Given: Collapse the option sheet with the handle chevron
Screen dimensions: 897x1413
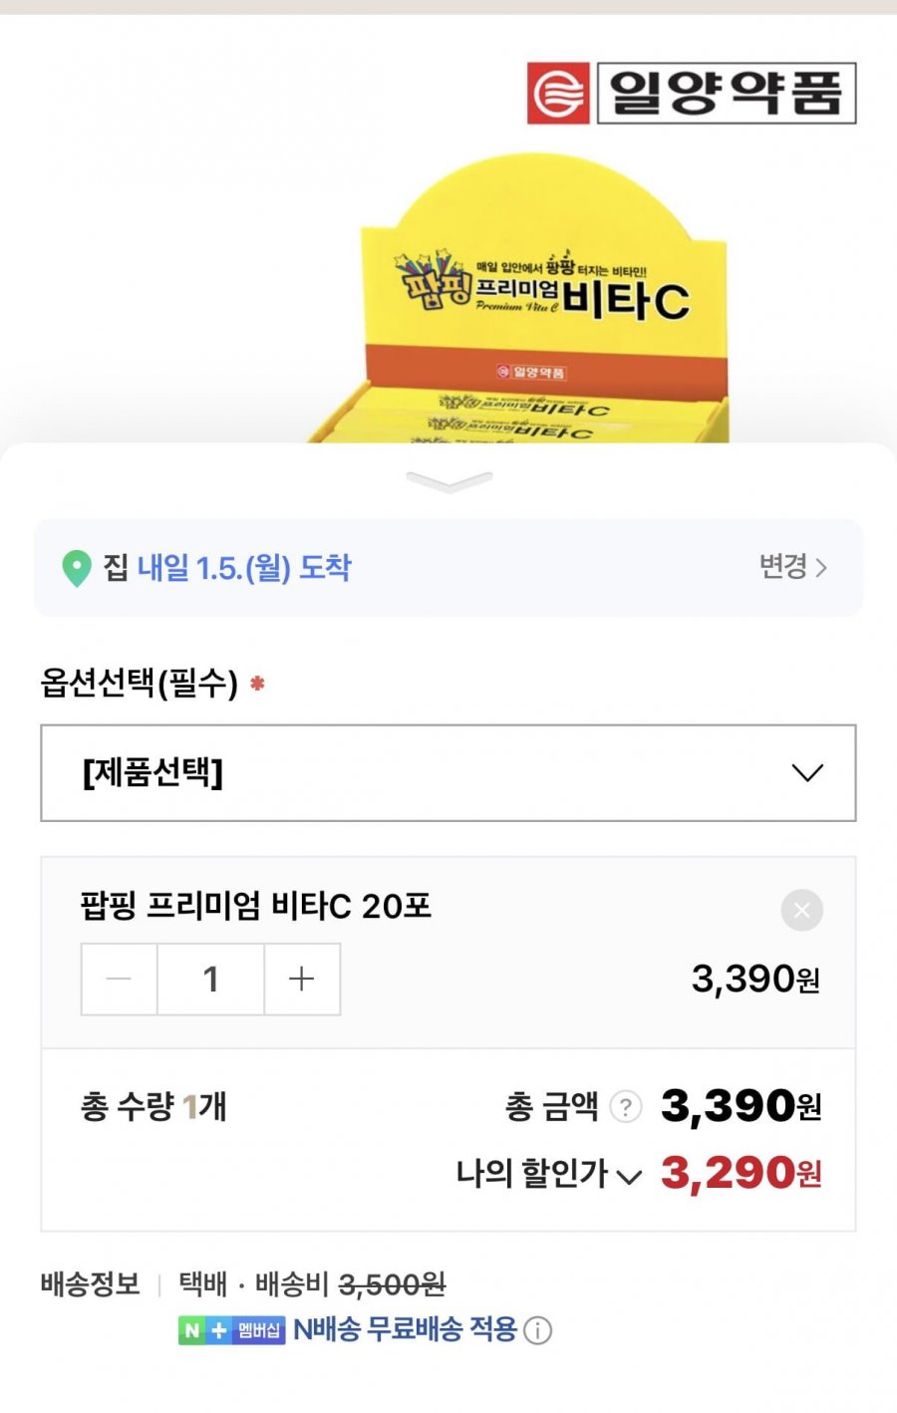Looking at the screenshot, I should point(448,482).
